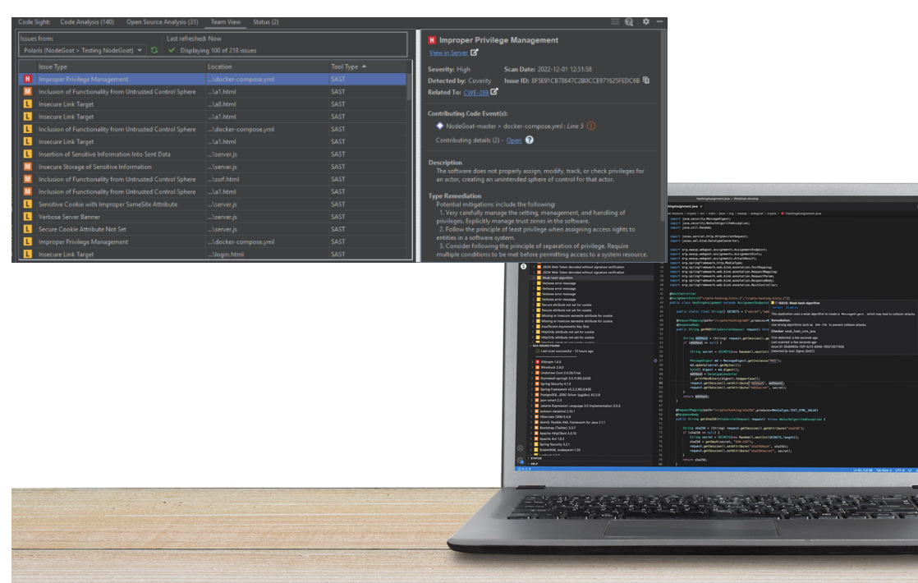Image resolution: width=918 pixels, height=583 pixels.
Task: Follow the View in Server link
Action: (x=448, y=53)
